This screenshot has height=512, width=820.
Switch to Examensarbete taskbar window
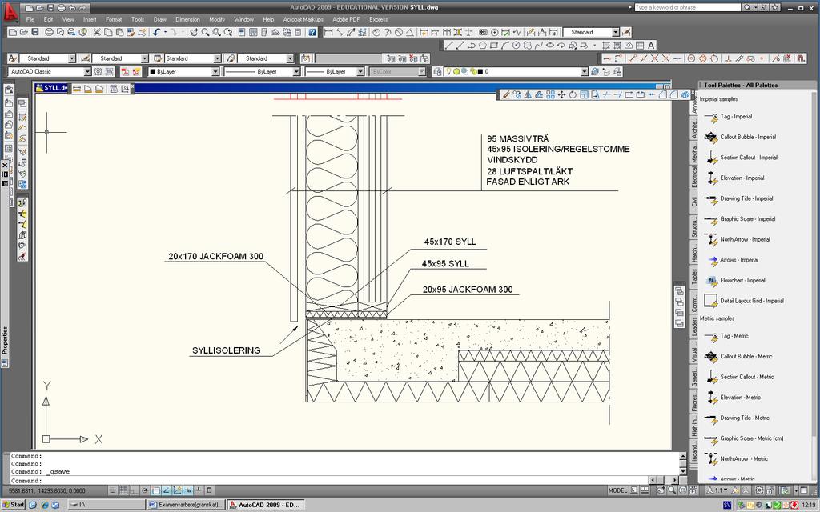pyautogui.click(x=186, y=505)
